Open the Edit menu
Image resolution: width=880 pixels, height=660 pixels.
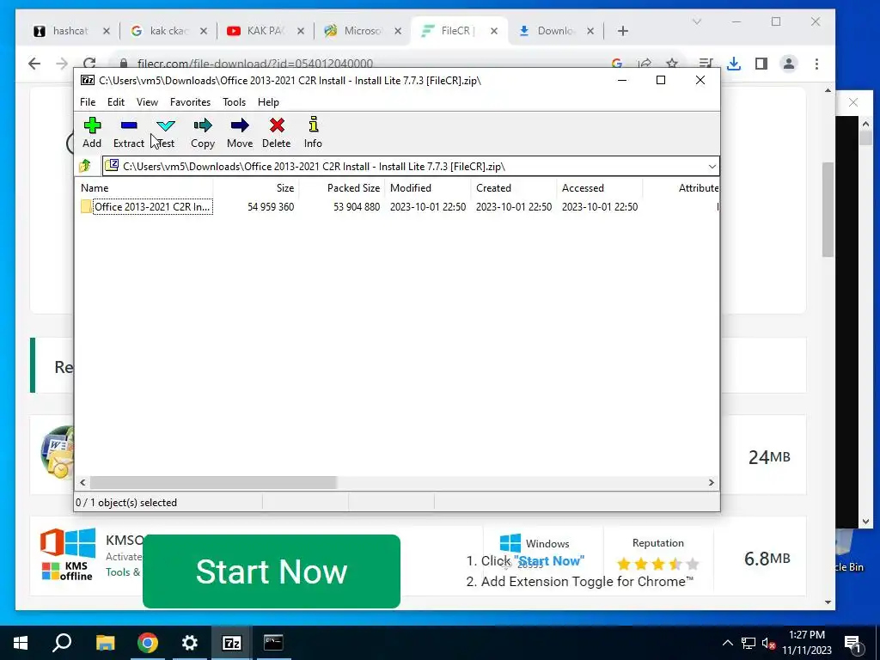click(x=116, y=102)
